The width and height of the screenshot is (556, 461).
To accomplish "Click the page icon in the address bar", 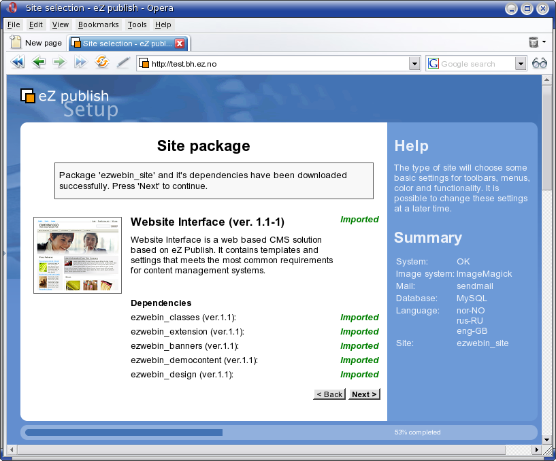I will click(x=144, y=63).
